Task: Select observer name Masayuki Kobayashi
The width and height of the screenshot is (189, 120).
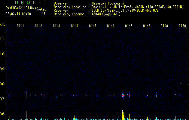Action: click(108, 3)
